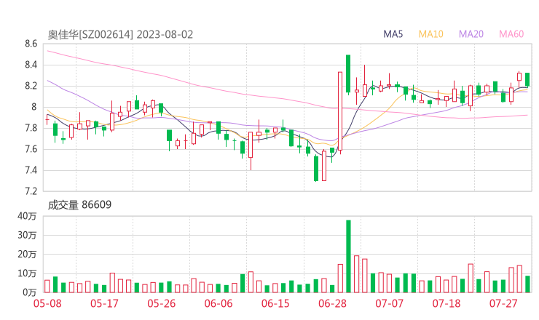Click the chart title 奥佳华[SZ002614] 2023-08-02

click(x=120, y=35)
